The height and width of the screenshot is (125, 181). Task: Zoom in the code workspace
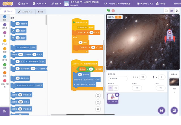point(98,96)
